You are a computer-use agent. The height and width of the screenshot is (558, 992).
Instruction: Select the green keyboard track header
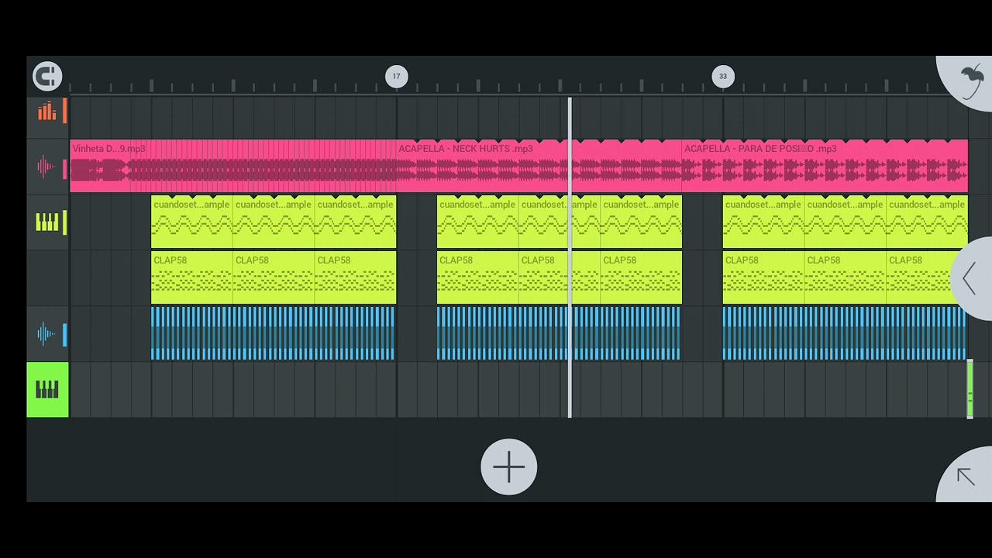tap(47, 390)
